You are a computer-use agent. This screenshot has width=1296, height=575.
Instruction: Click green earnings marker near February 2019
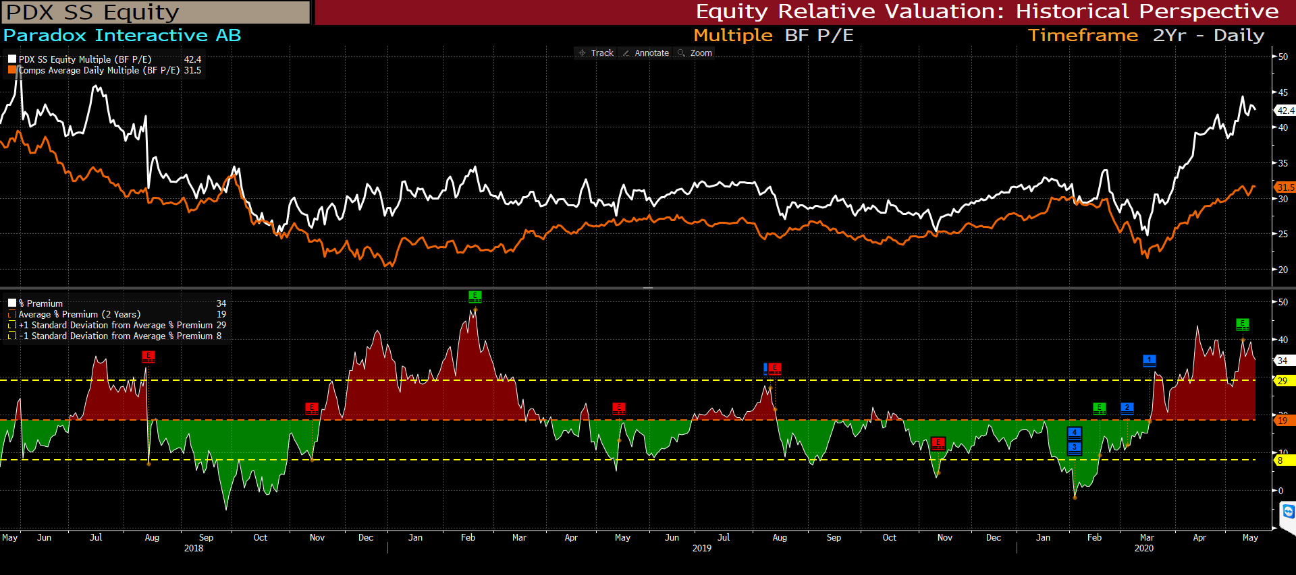coord(475,296)
